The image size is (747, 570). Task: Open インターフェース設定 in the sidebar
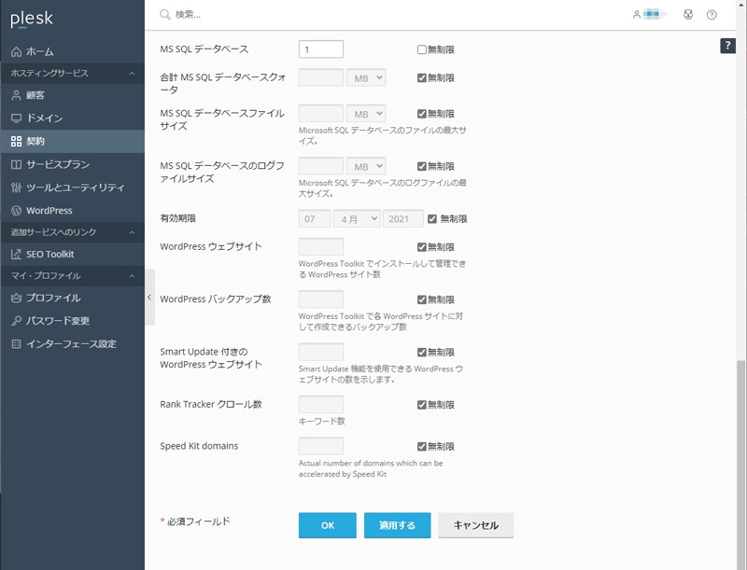point(73,343)
